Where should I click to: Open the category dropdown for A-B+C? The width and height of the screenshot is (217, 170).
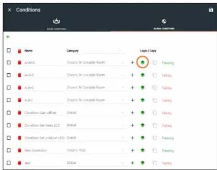click(x=95, y=88)
